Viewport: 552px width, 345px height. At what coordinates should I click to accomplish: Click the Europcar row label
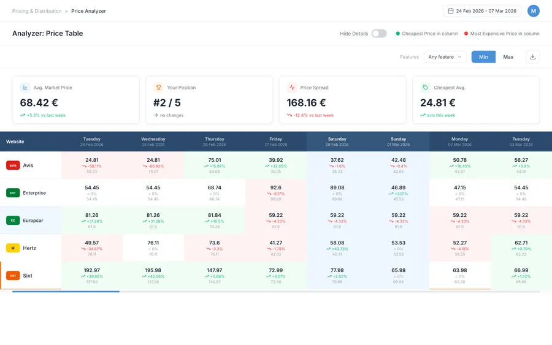(x=33, y=221)
